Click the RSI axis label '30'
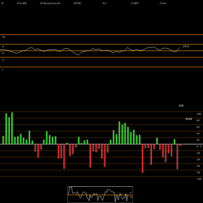This screenshot has width=203, height=203. [x=3, y=60]
